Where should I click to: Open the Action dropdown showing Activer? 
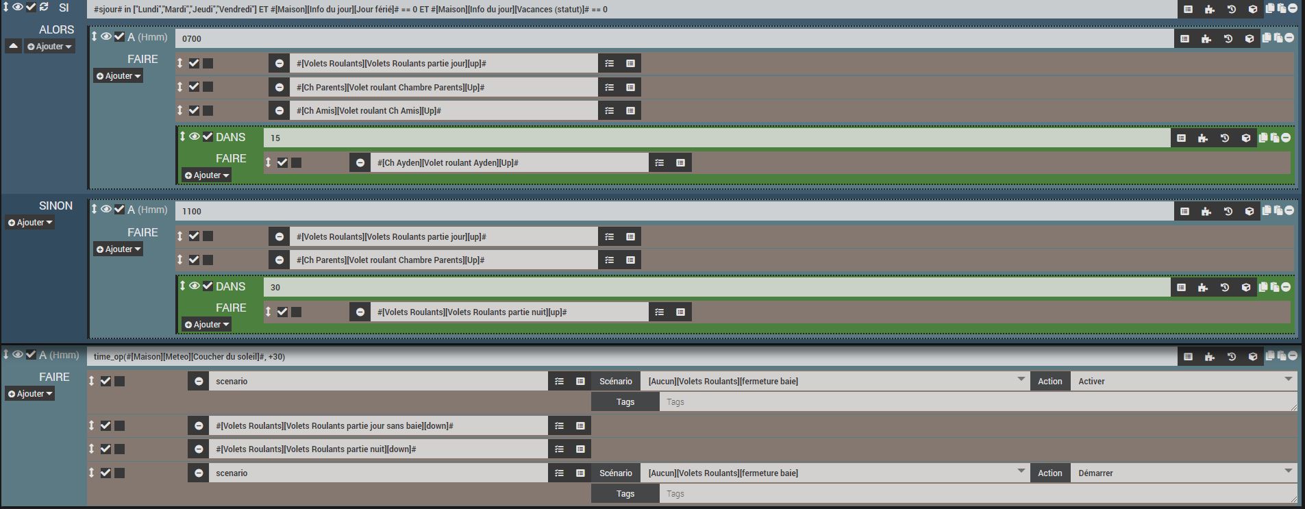1184,382
